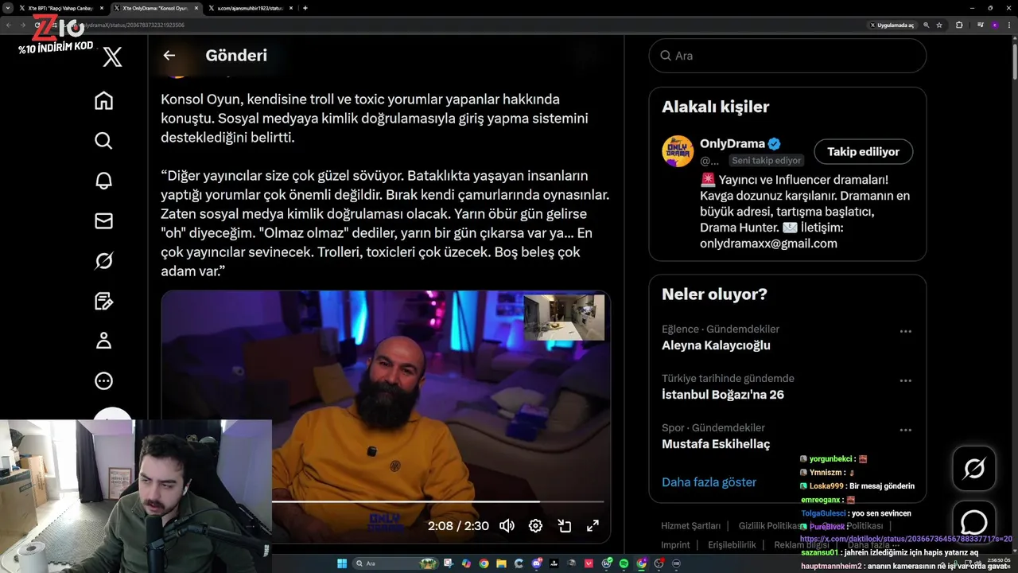Click Uygulamada aç button in address bar
Screen dimensions: 1018x573
pos(892,25)
